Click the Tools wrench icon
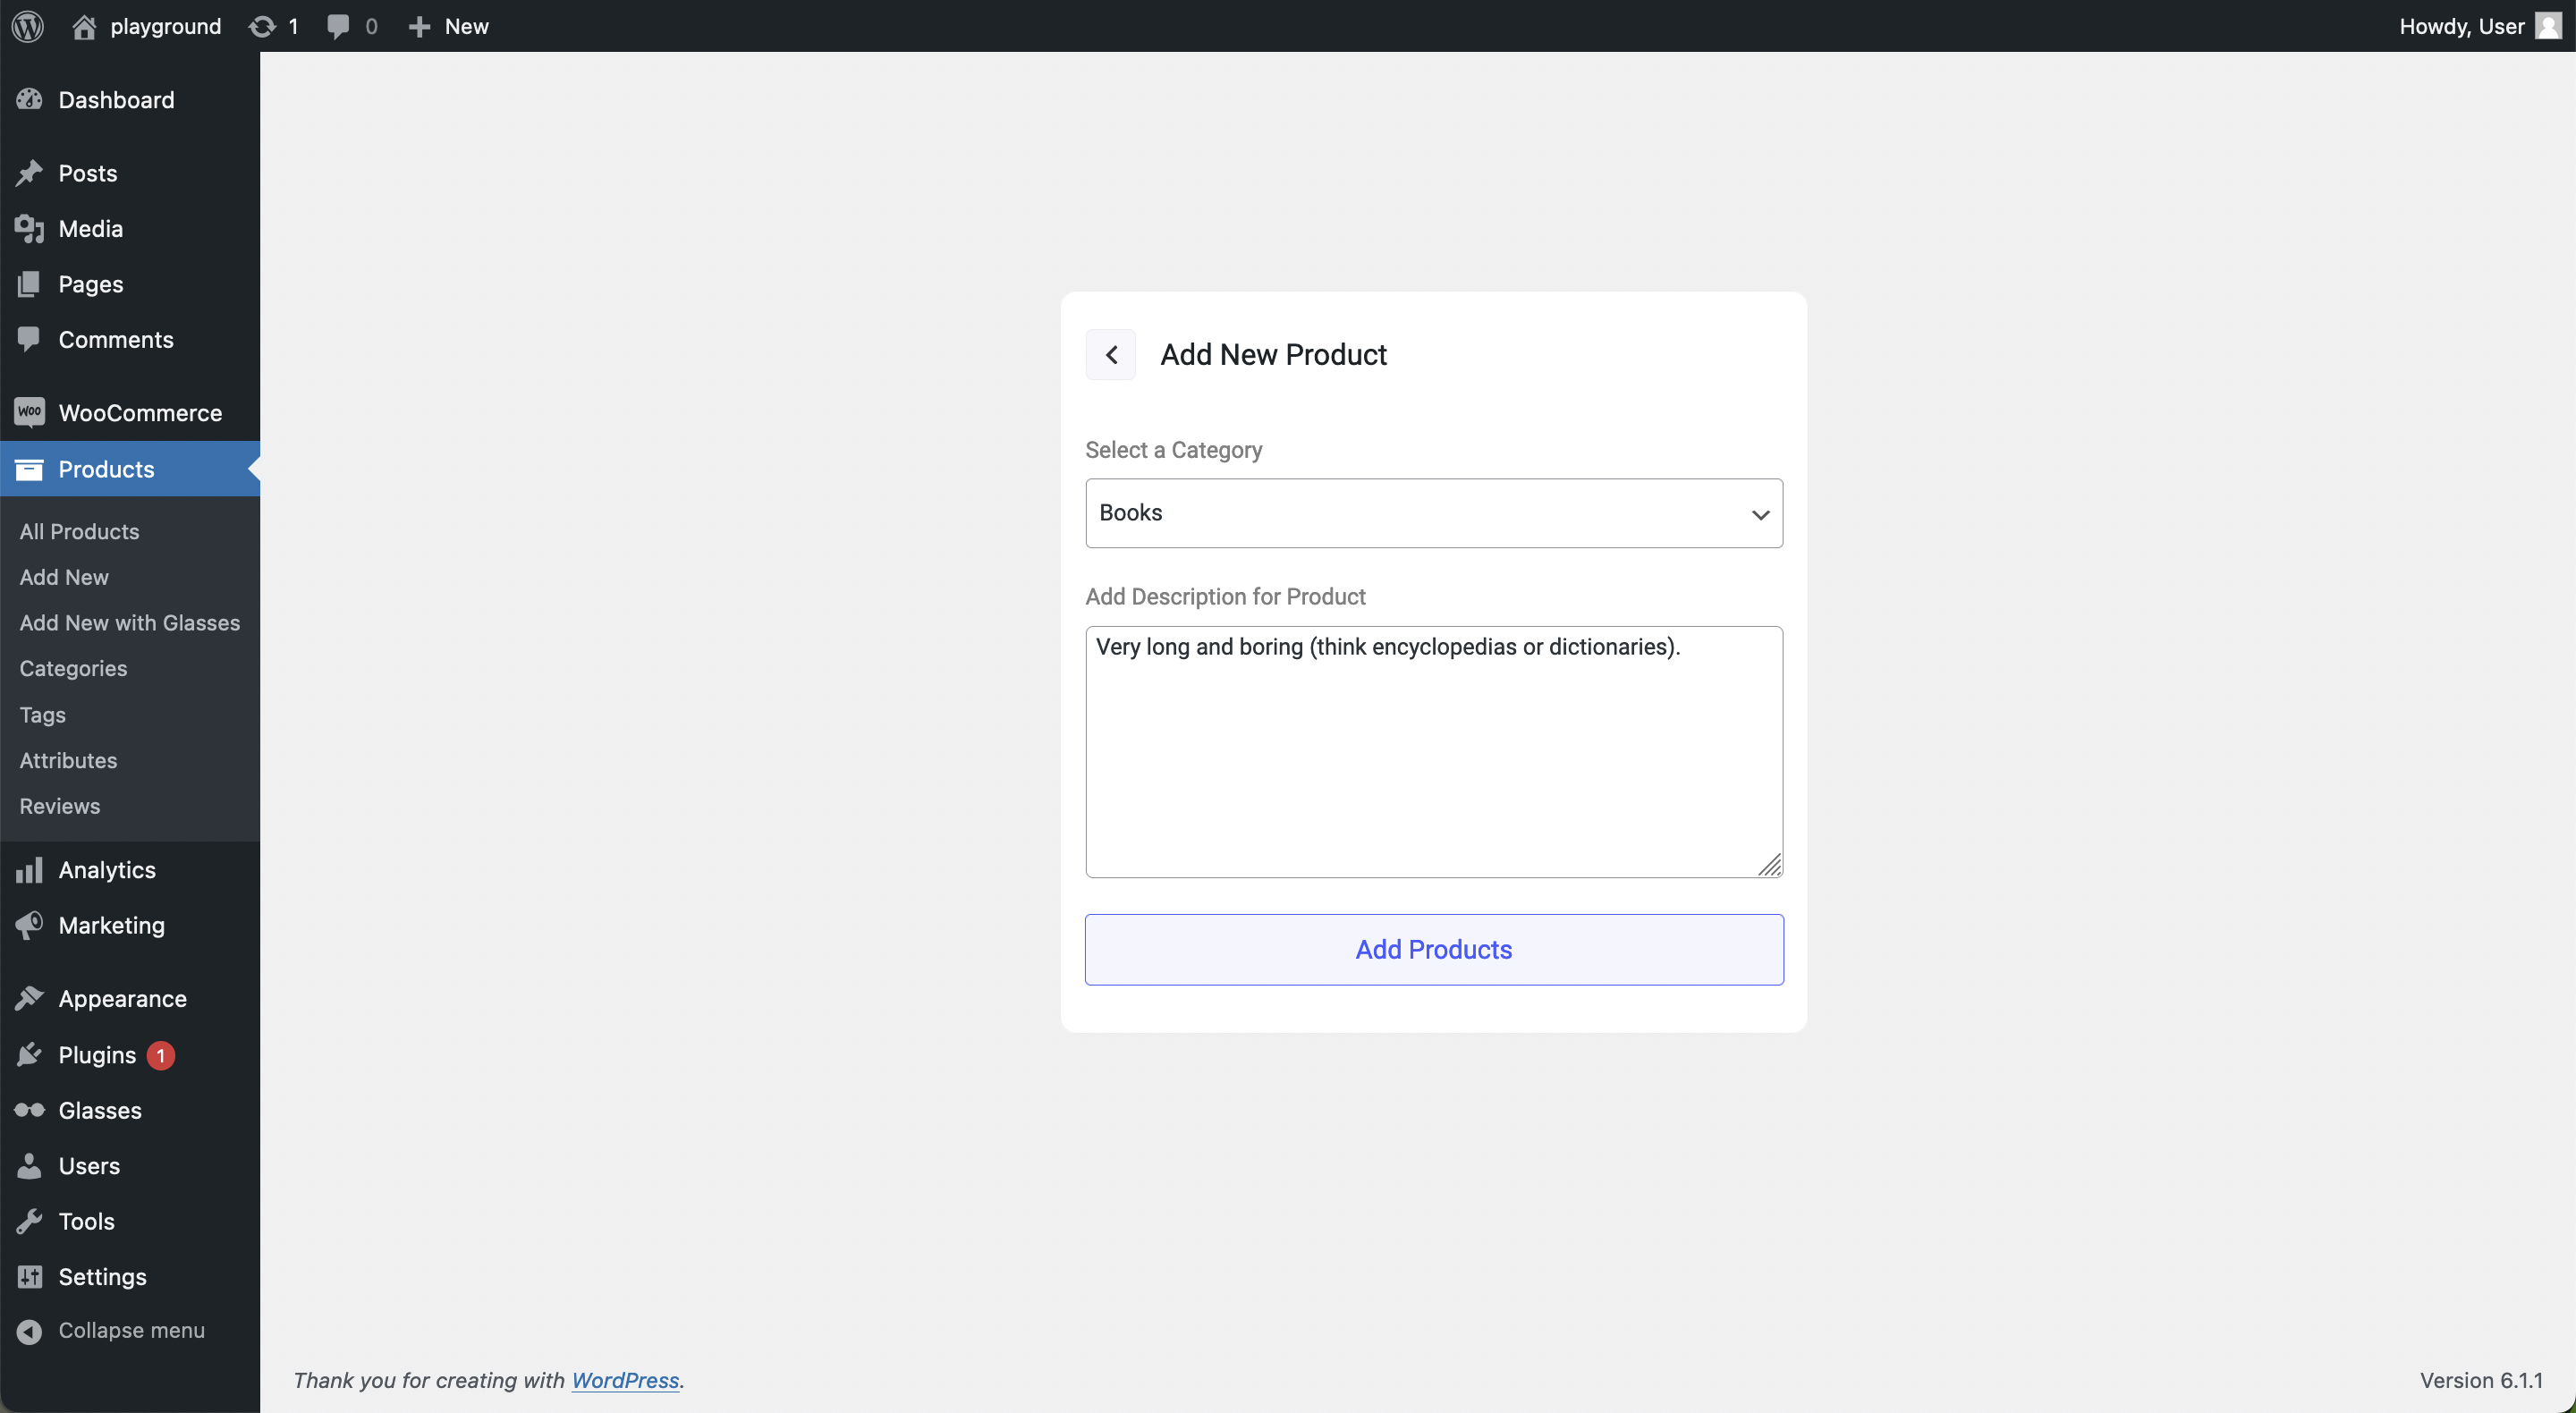2576x1413 pixels. click(29, 1221)
